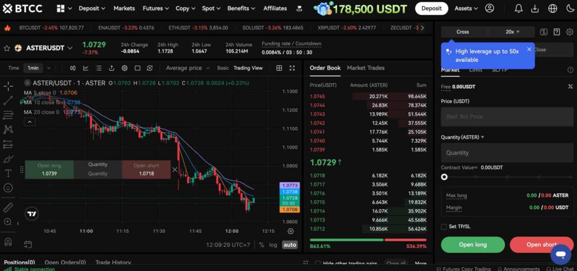Favorite ASTERUSDT with the star icon
Image resolution: width=577 pixels, height=271 pixels.
(x=7, y=48)
